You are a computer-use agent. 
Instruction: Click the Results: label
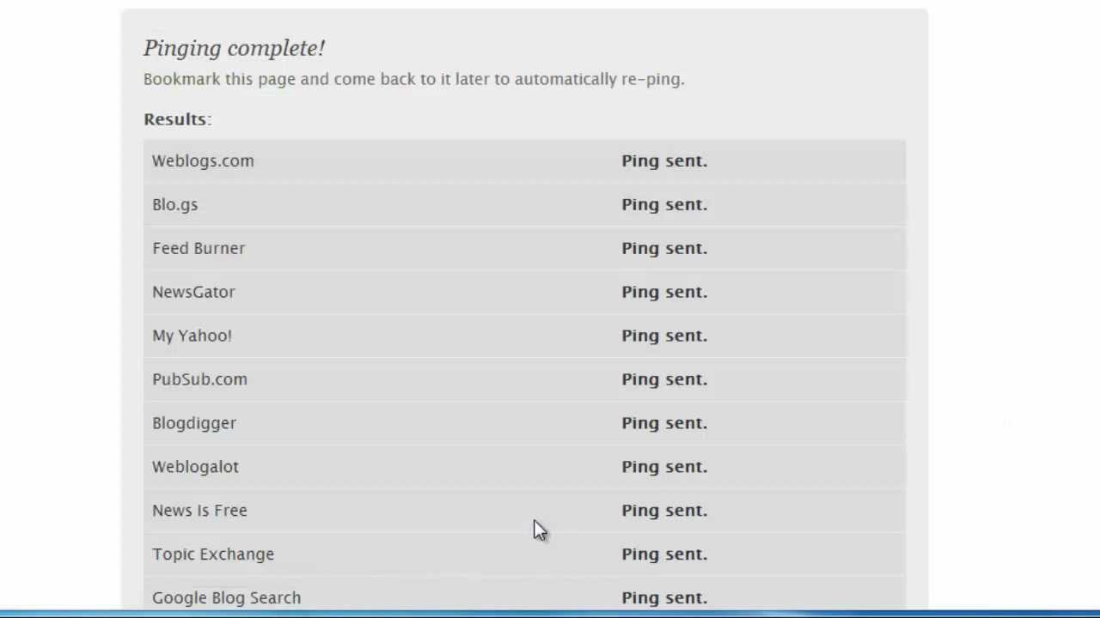click(177, 119)
